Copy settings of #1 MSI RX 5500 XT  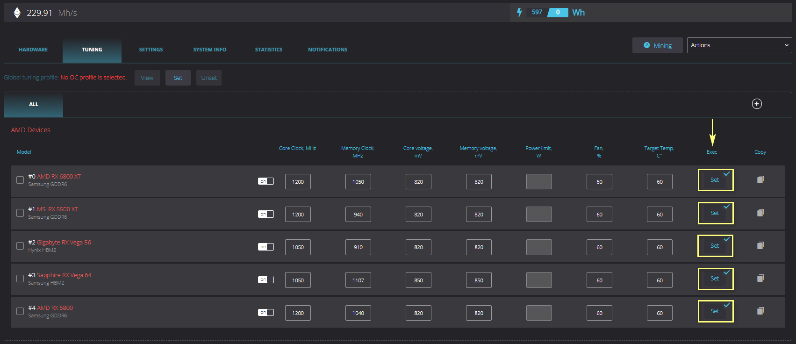tap(760, 213)
